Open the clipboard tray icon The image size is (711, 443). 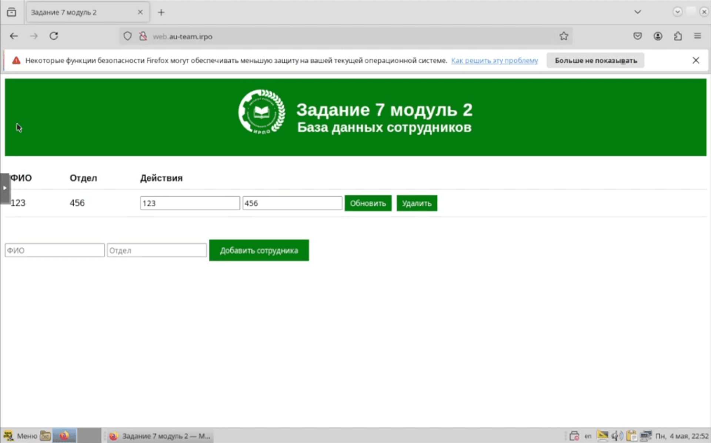click(631, 436)
